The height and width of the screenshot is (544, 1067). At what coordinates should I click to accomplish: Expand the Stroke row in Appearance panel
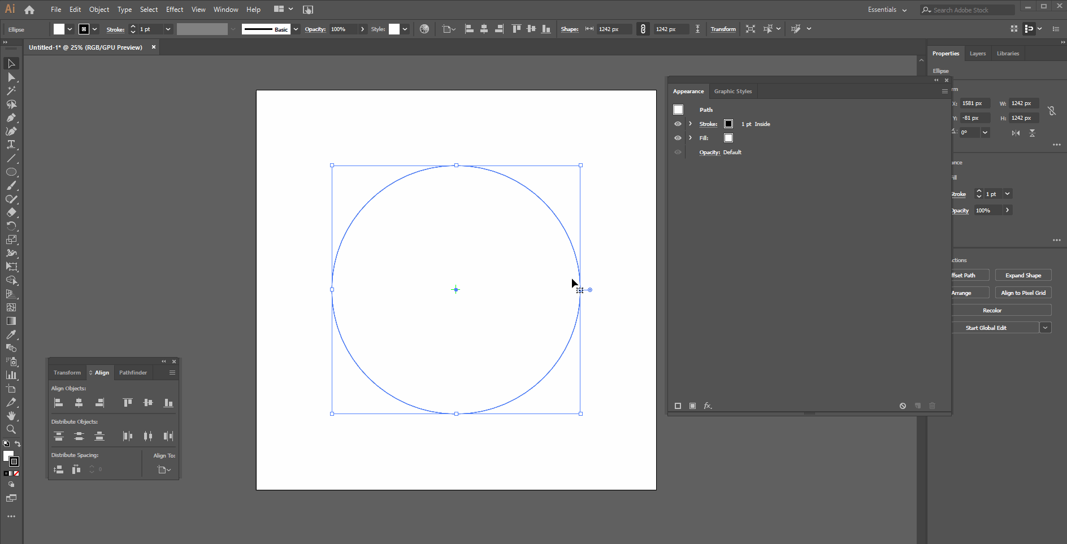690,124
